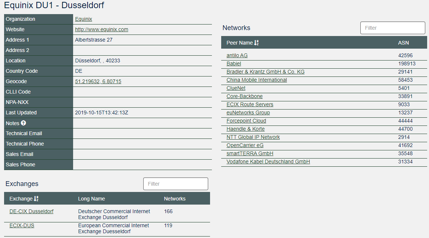Viewport: 429px width, 238px height.
Task: Sort exchanges by Long Name column header
Action: tap(91, 199)
